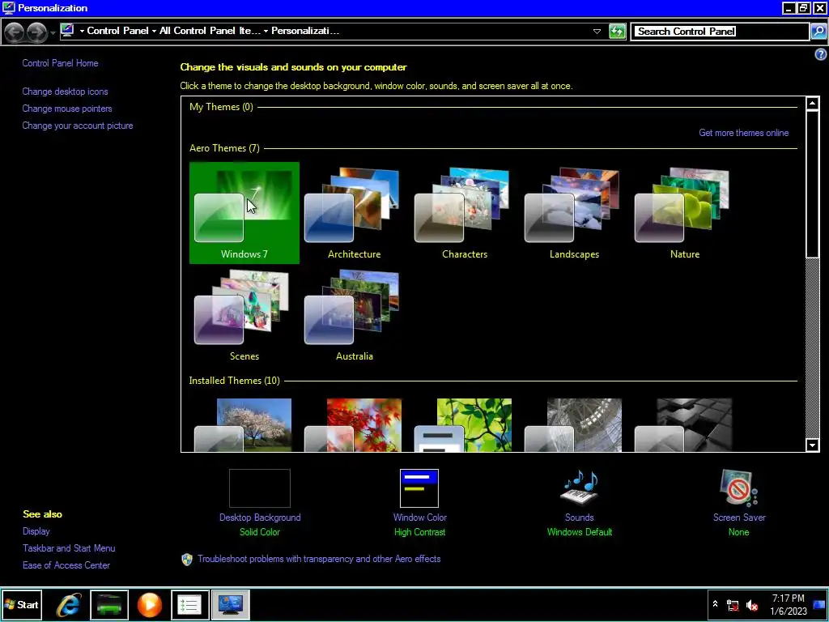Choose the Characters theme
Screen dimensions: 829x622
tap(464, 213)
